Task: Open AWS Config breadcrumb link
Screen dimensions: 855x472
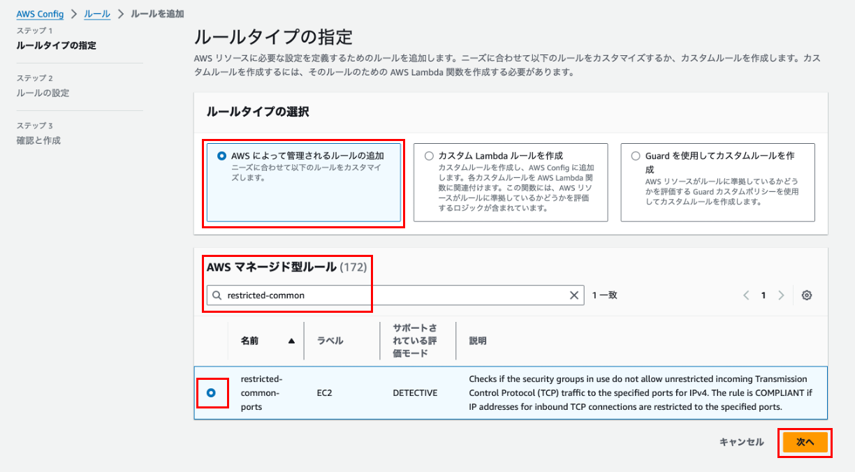Action: point(40,14)
